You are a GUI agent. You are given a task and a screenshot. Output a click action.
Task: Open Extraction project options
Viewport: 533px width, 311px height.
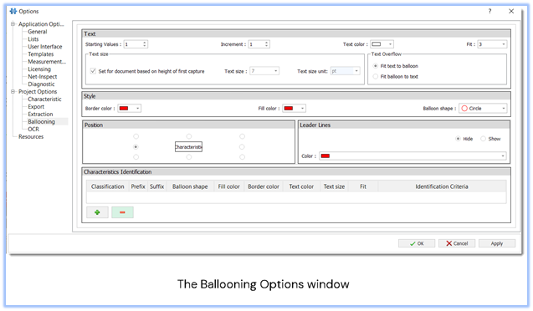40,114
